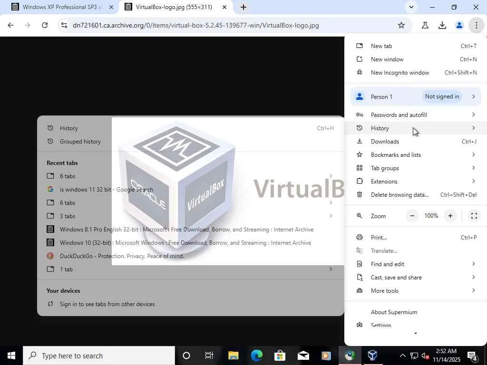Viewport: 487px width, 365px height.
Task: Expand Cast, save and share submenu
Action: (416, 278)
